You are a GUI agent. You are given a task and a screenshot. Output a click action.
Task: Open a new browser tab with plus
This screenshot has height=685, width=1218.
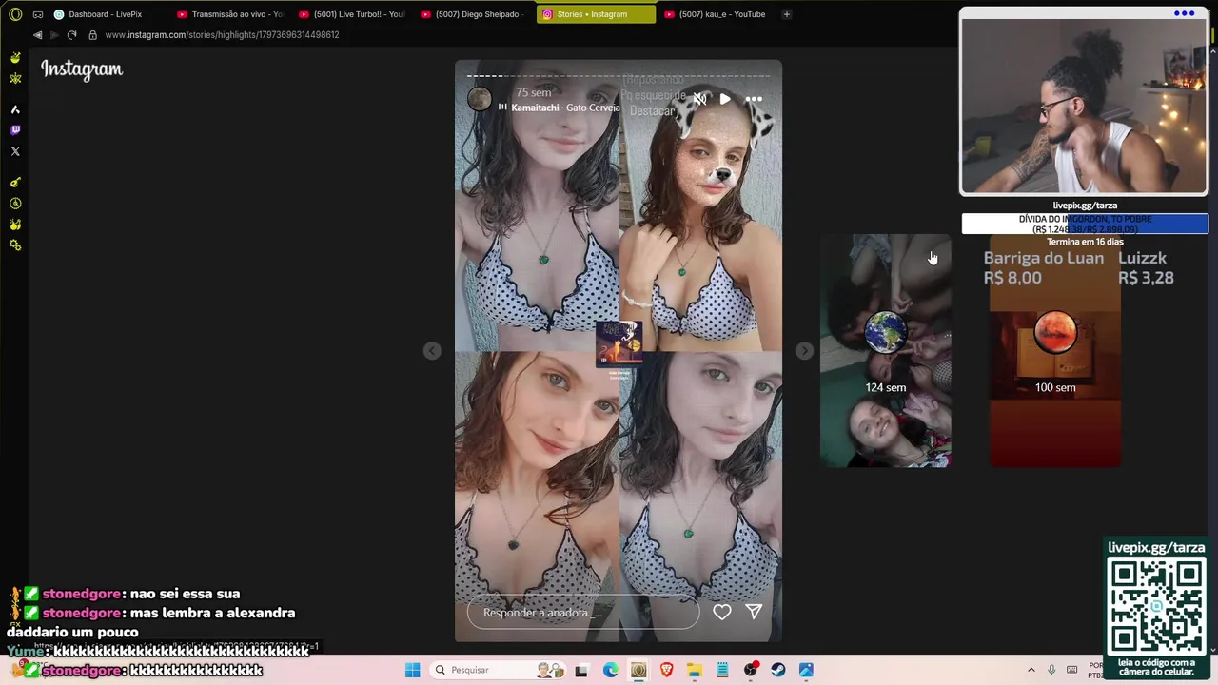pos(786,14)
